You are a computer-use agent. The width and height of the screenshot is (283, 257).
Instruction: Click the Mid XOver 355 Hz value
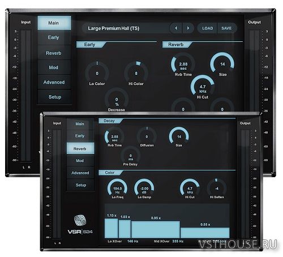178,241
